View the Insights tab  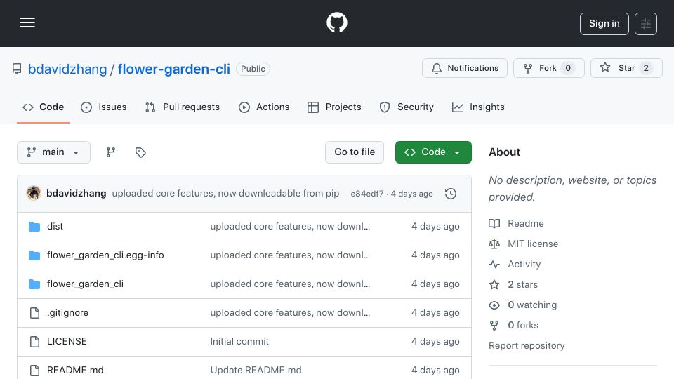pyautogui.click(x=478, y=107)
